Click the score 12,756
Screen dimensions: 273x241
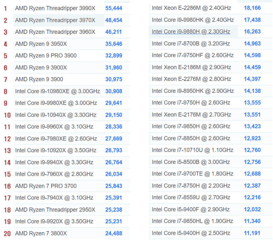click(x=252, y=162)
